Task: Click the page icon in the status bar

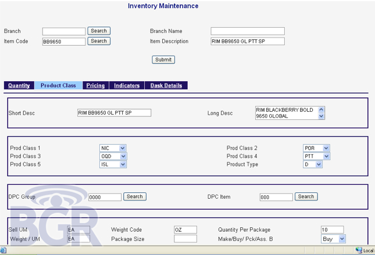Action: click(3, 250)
